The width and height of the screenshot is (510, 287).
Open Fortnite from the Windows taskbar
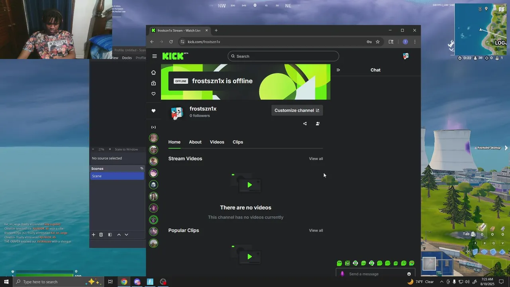point(150,282)
